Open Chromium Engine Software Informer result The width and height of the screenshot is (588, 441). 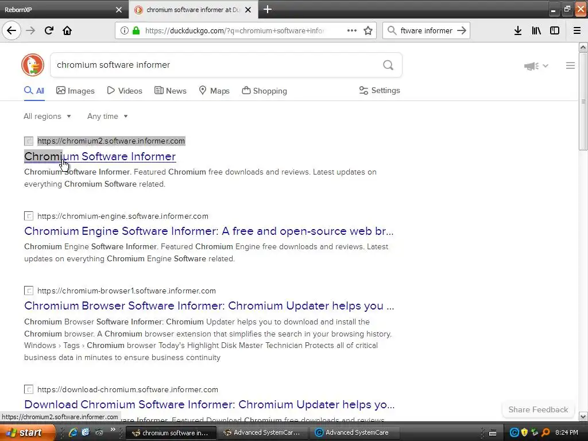(x=209, y=231)
